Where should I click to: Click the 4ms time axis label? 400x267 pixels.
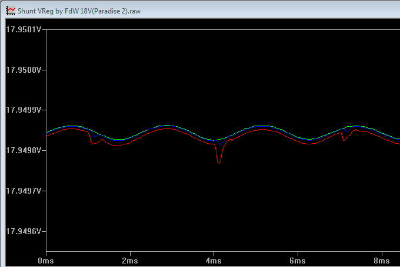[214, 261]
